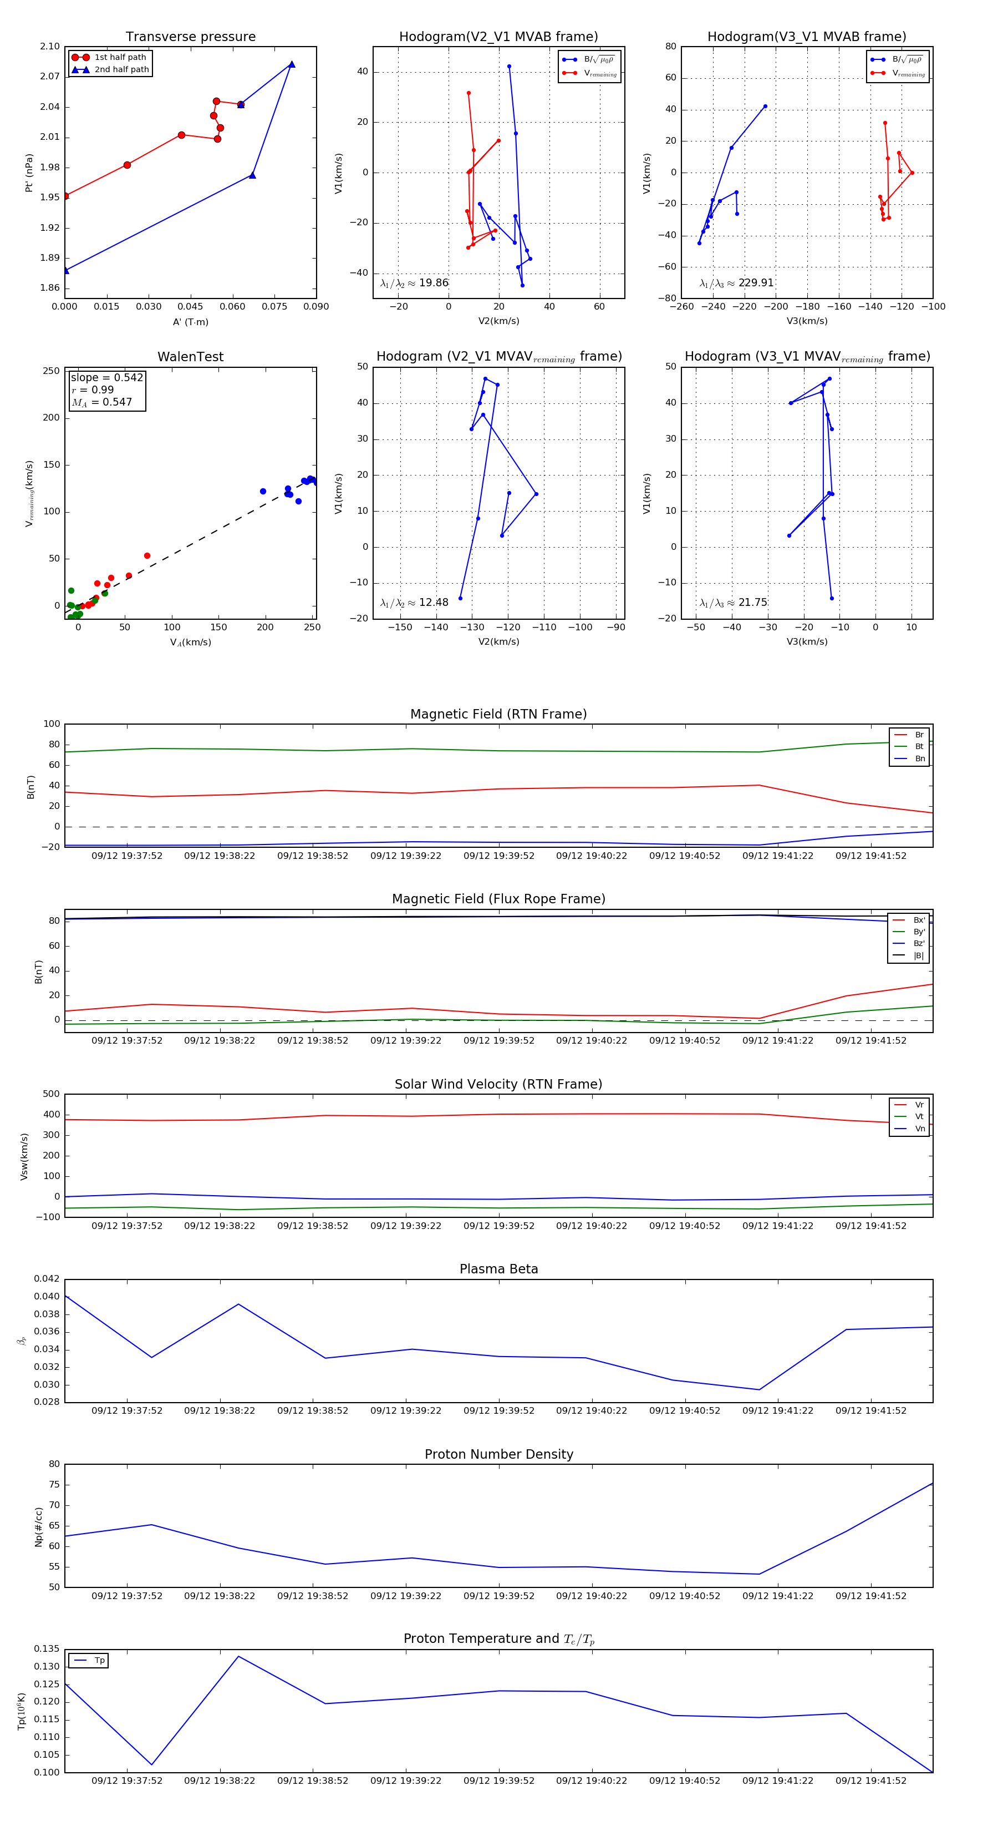Click the '09/12 19:39:52' tick under Plasma Beta
This screenshot has width=998, height=1831.
(498, 1411)
